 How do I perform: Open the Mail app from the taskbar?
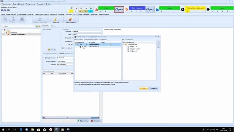click(45, 129)
